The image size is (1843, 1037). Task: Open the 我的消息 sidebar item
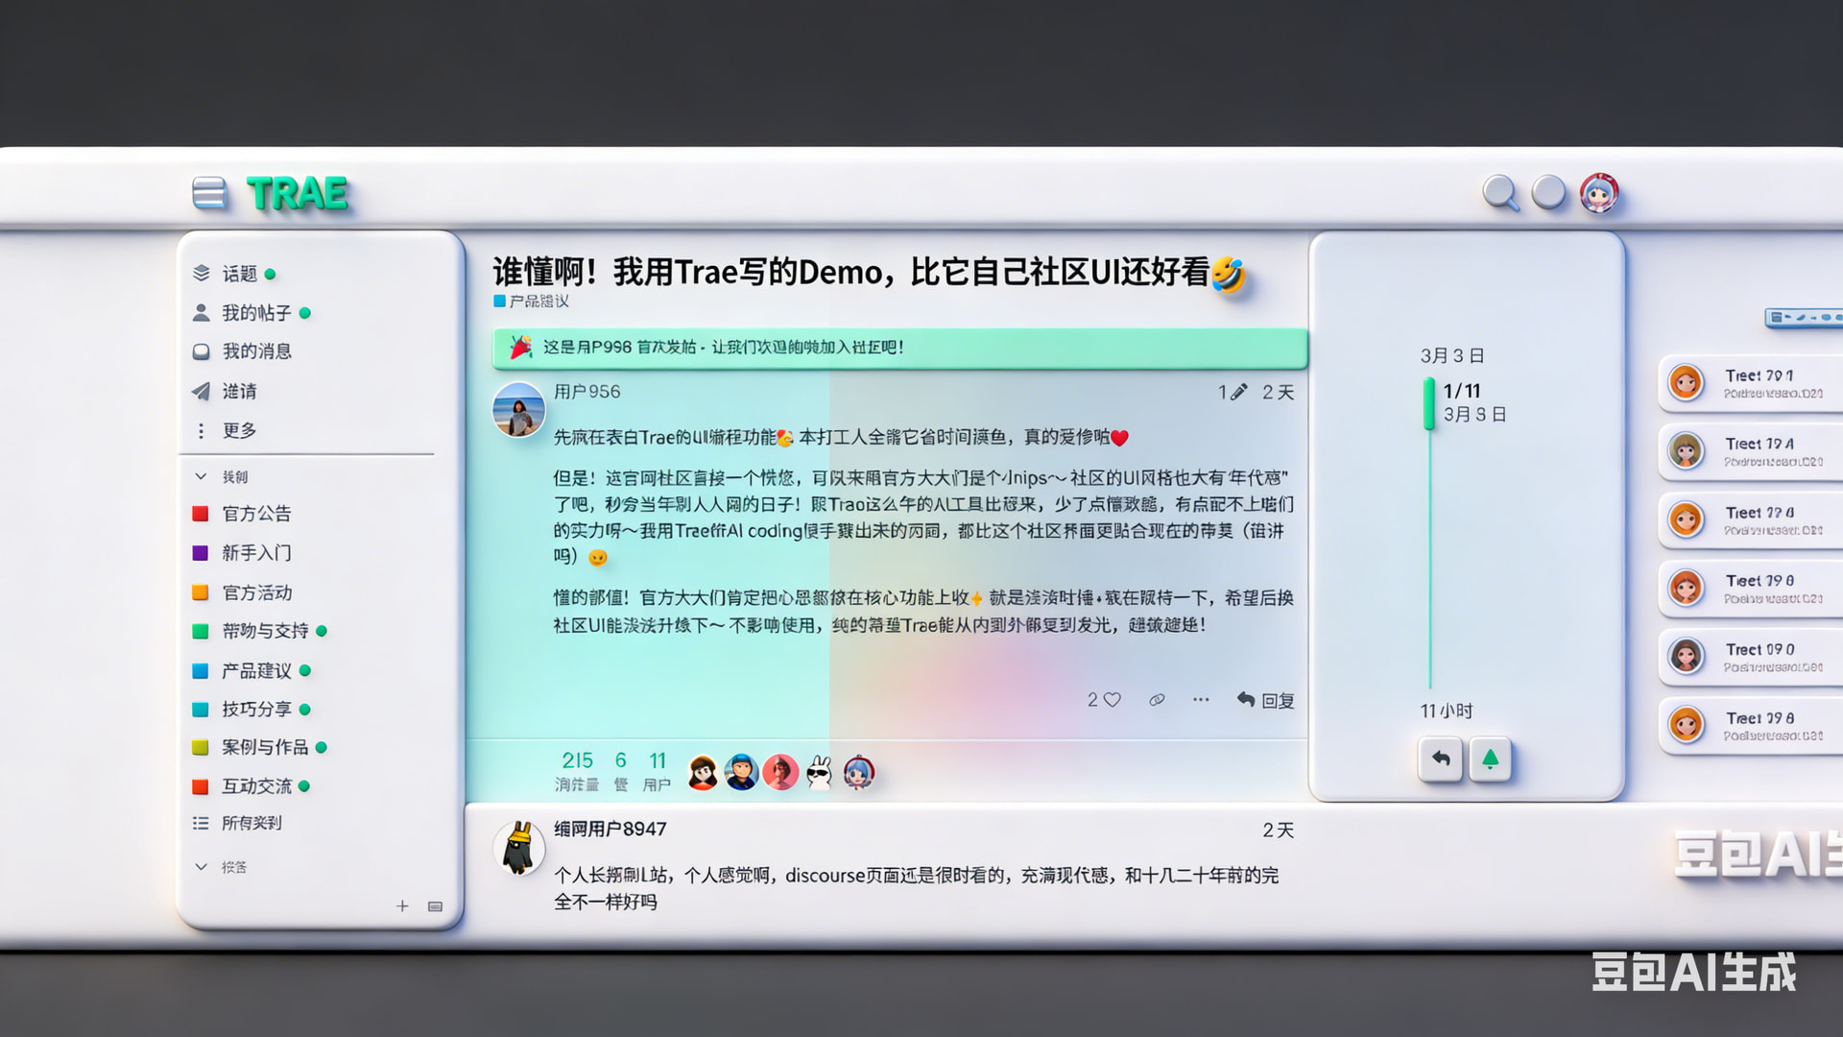pos(255,351)
